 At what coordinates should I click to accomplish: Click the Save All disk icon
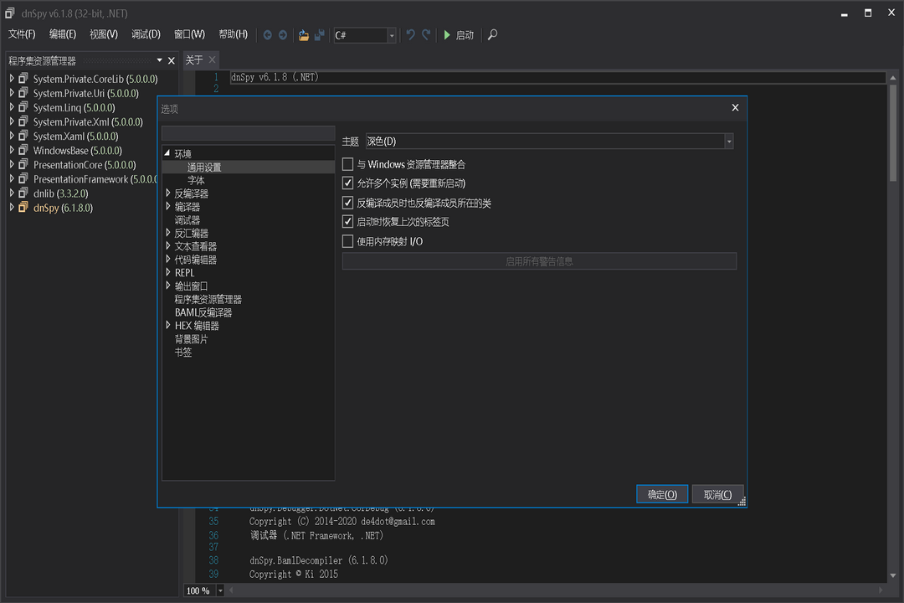[x=321, y=34]
